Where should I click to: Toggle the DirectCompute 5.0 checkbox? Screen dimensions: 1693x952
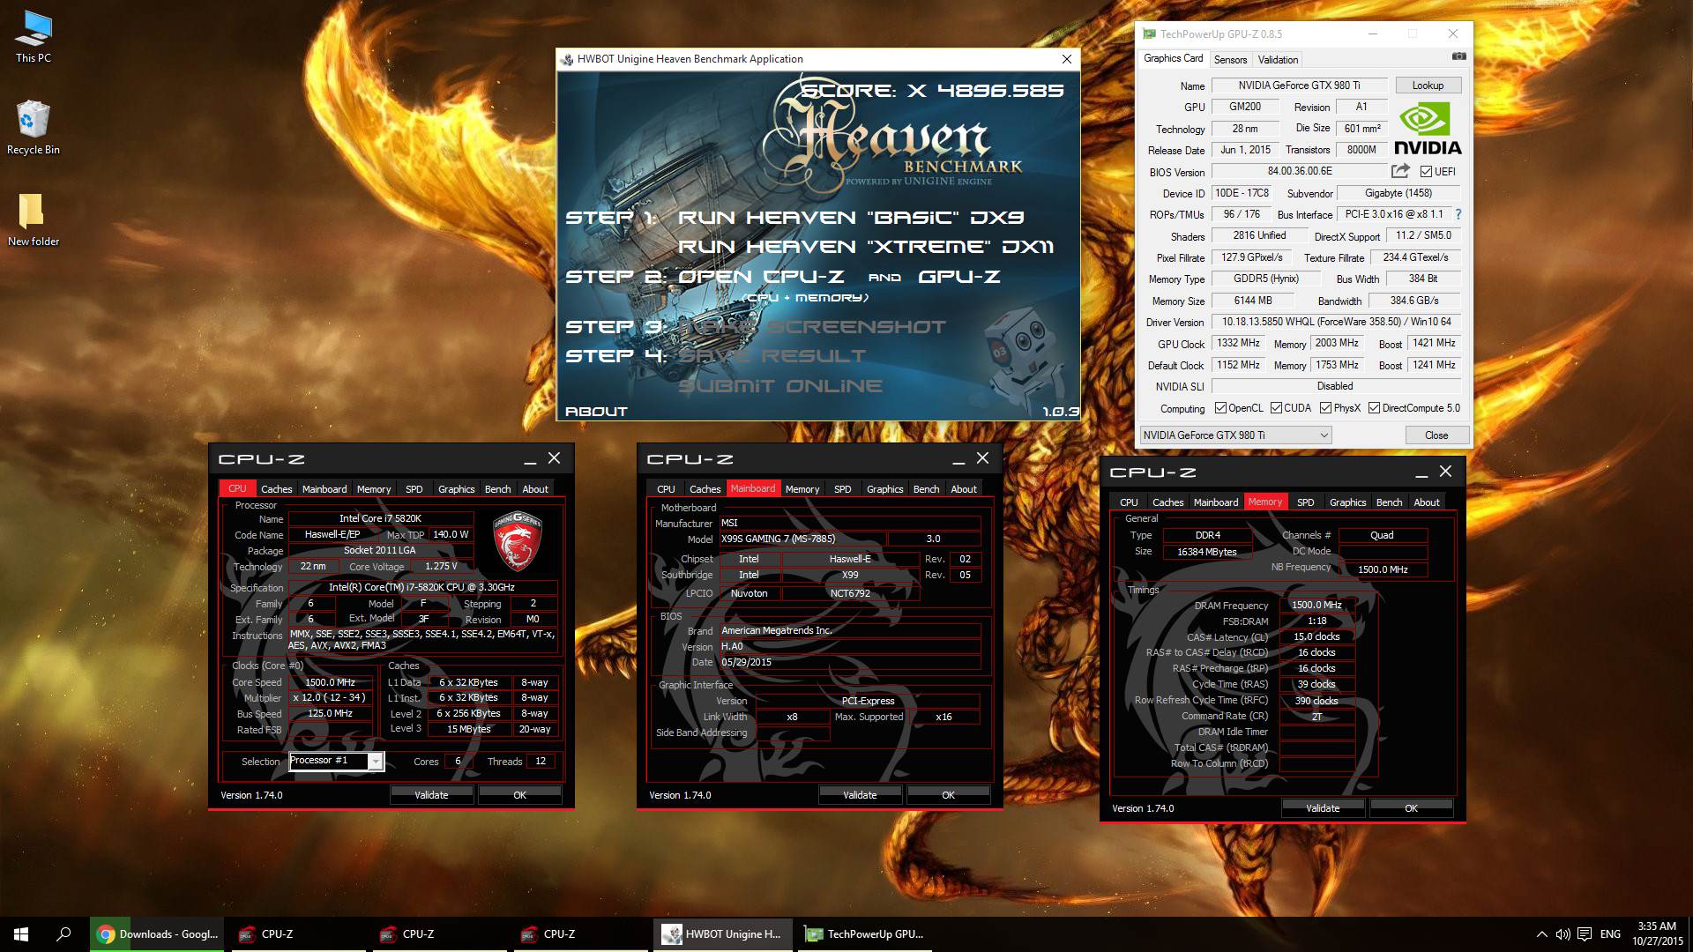(1374, 408)
